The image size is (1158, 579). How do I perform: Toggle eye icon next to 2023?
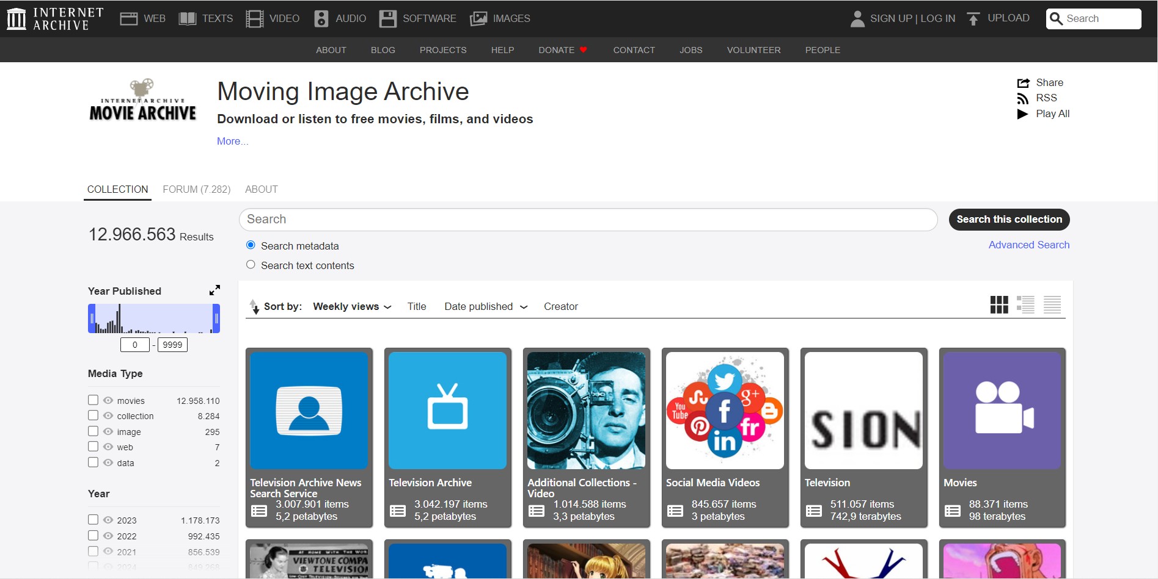coord(108,520)
